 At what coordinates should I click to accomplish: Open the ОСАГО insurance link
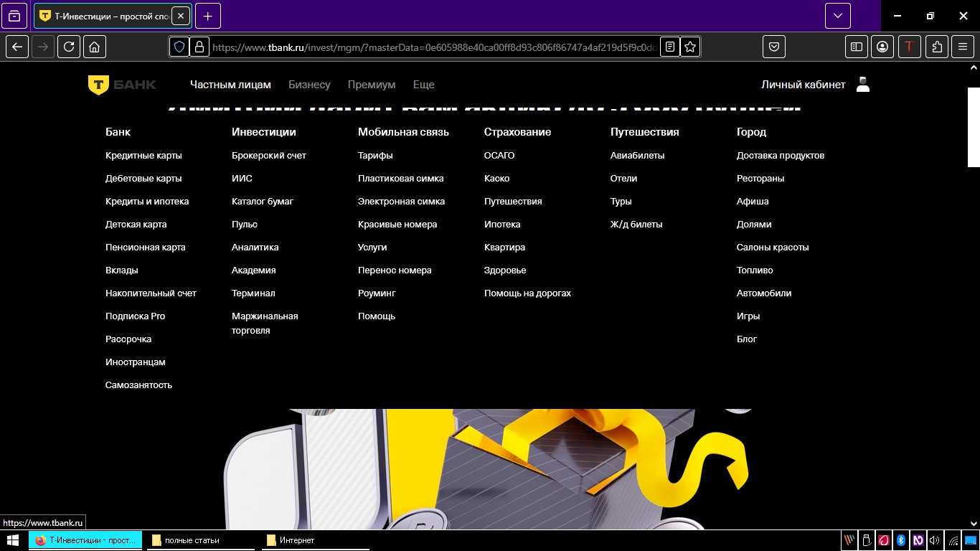(x=499, y=156)
